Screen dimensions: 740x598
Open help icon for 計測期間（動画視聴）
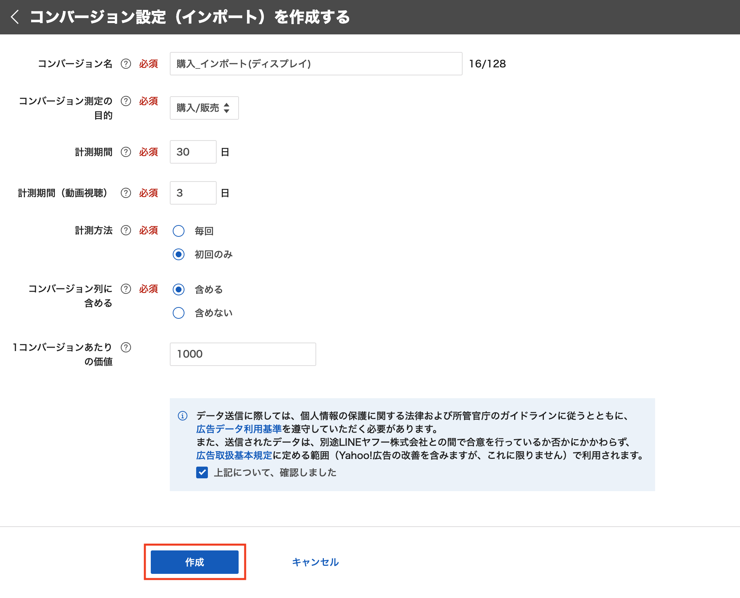126,193
